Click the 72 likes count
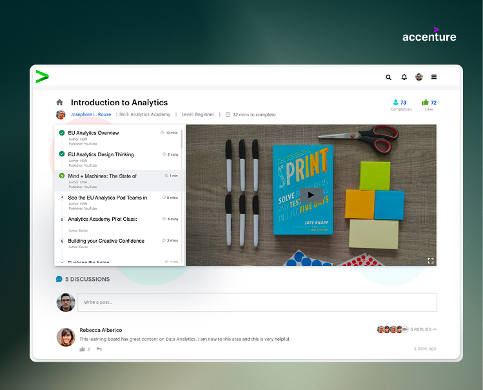 433,103
